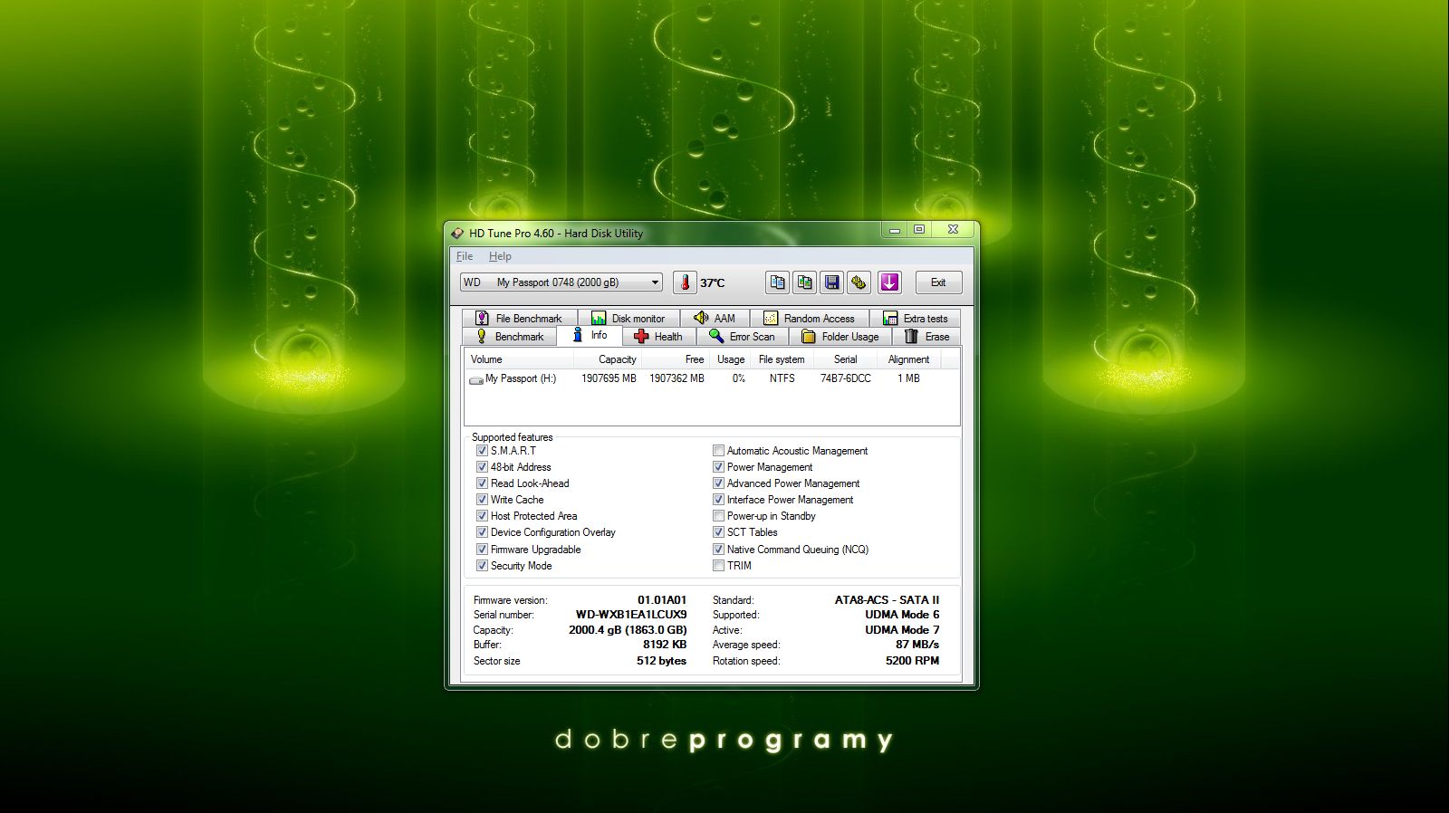Toggle the Security Mode checkbox
This screenshot has height=813, width=1449.
tap(482, 565)
